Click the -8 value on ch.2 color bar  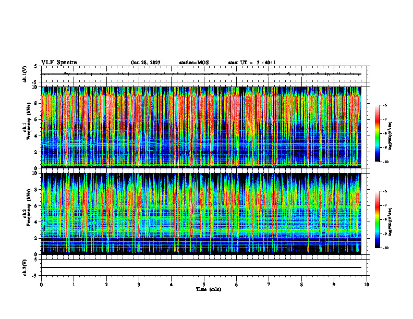(385, 219)
